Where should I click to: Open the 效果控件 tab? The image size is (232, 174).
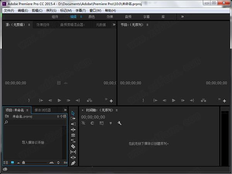(x=43, y=25)
